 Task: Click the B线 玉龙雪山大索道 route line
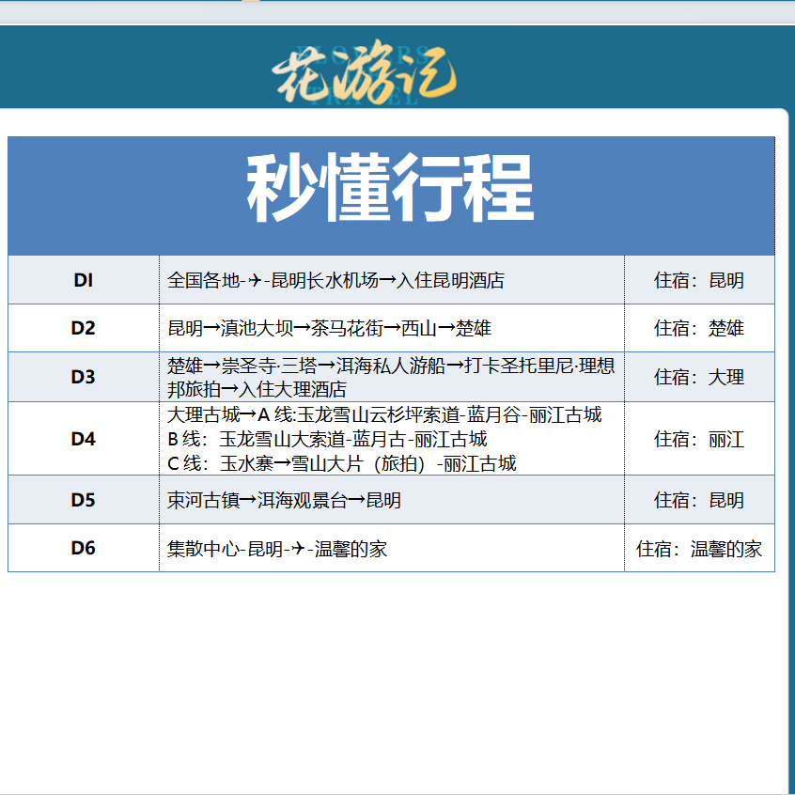point(327,439)
